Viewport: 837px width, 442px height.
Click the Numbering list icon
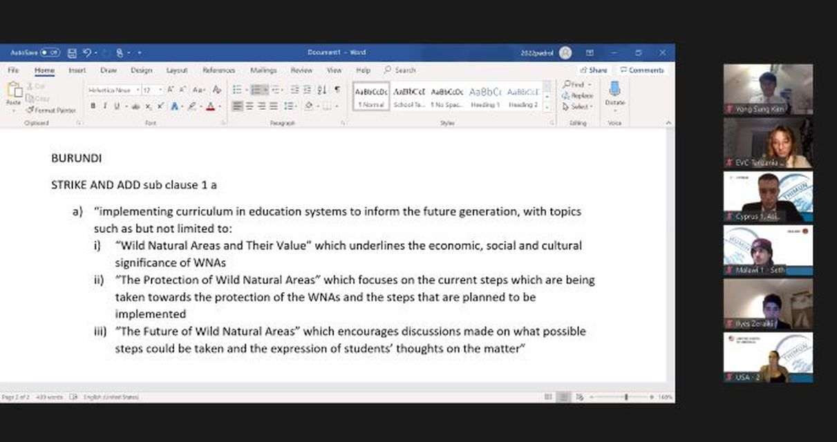pos(257,90)
